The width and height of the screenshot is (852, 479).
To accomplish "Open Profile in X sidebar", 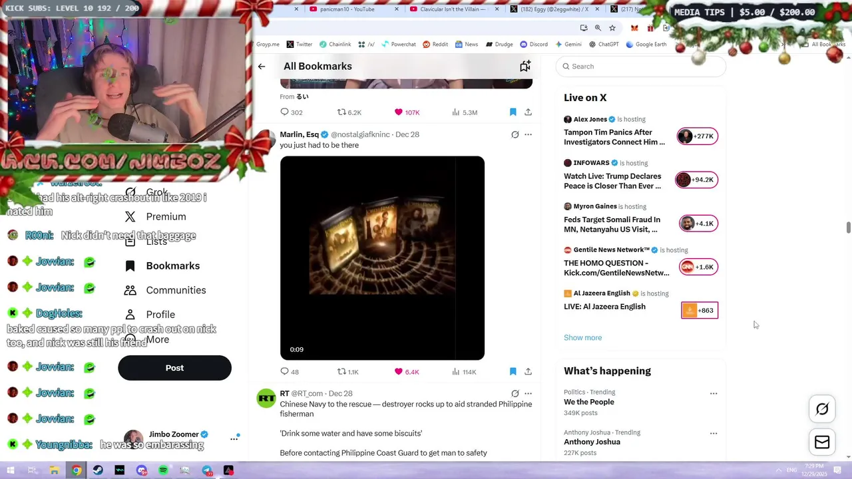I will [x=150, y=315].
